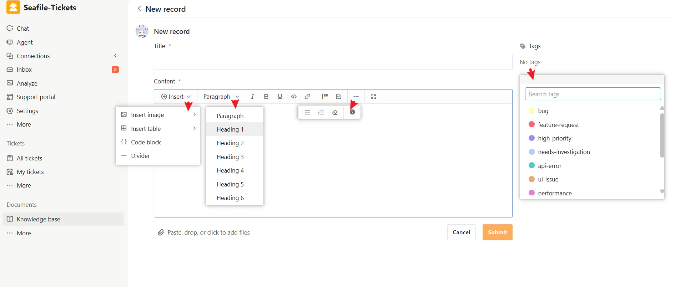Insert a checklist using the check icon
Image resolution: width=675 pixels, height=287 pixels.
pos(339,97)
